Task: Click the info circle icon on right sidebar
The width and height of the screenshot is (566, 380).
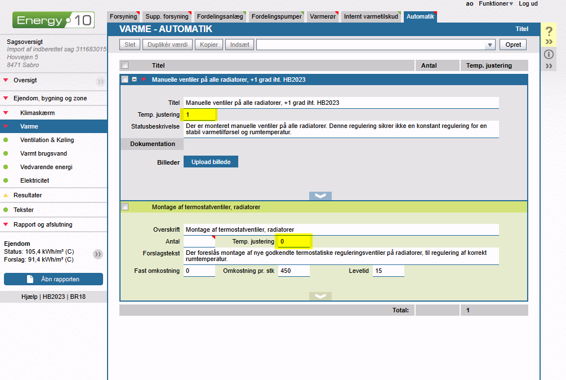Action: (549, 54)
